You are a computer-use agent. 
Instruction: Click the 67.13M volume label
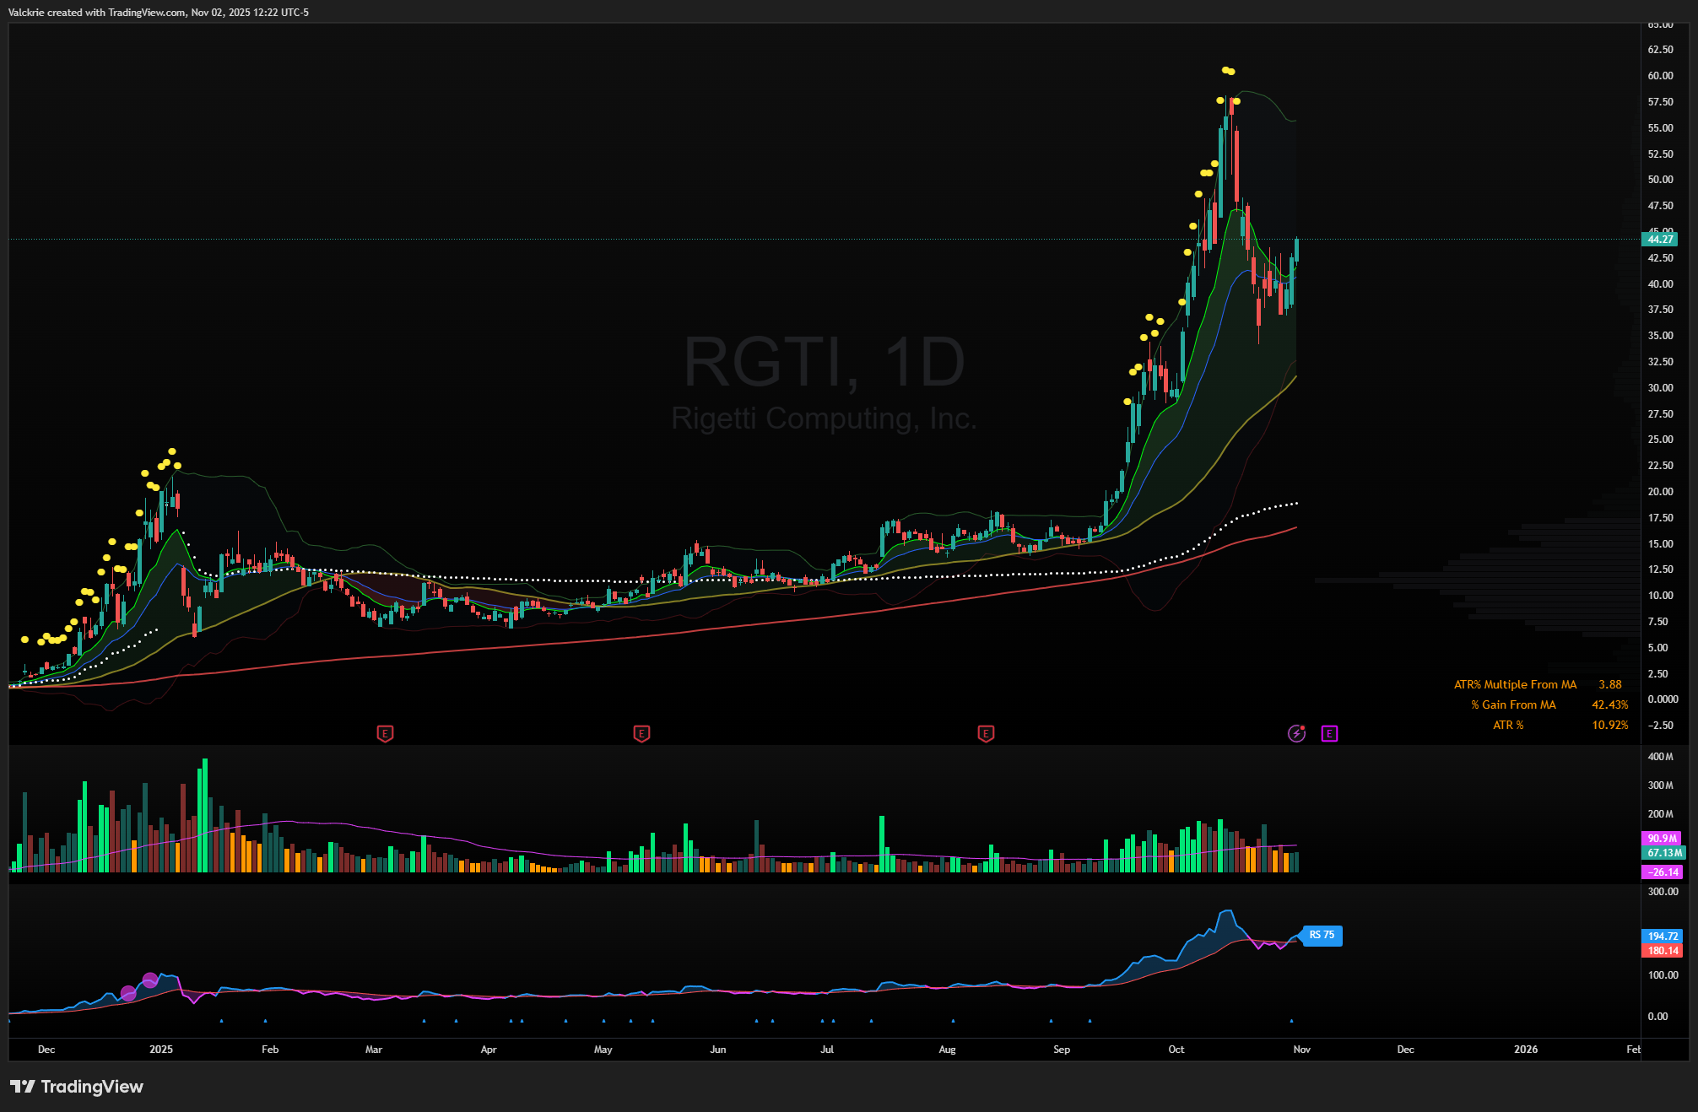coord(1664,853)
